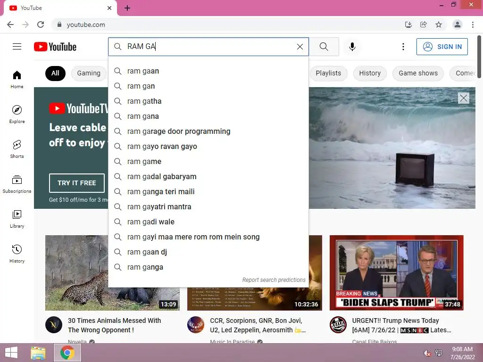Viewport: 483px width, 362px height.
Task: Click the SIGN IN button
Action: pos(442,47)
